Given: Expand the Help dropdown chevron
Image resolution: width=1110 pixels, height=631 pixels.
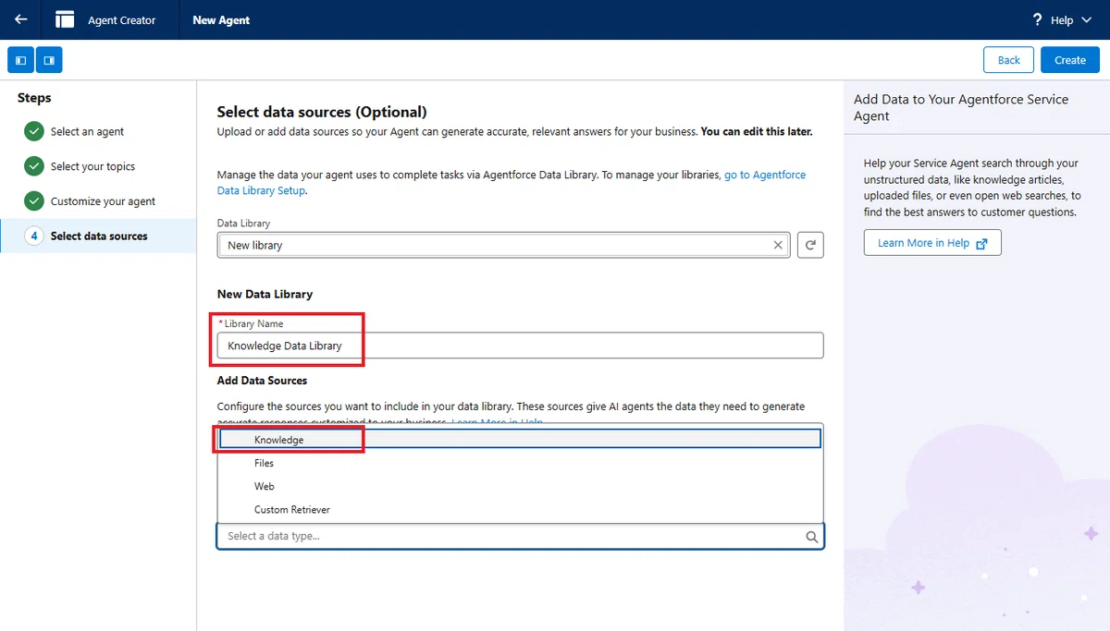Looking at the screenshot, I should (1086, 20).
